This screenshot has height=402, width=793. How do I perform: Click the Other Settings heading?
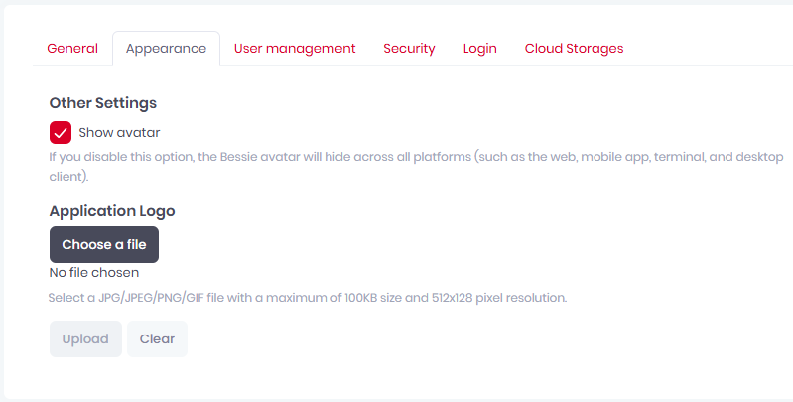(x=103, y=102)
